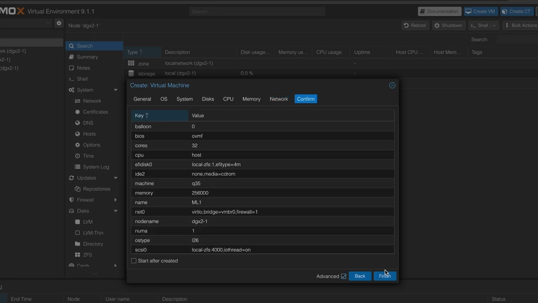
Task: Switch to the General tab
Action: 142,99
